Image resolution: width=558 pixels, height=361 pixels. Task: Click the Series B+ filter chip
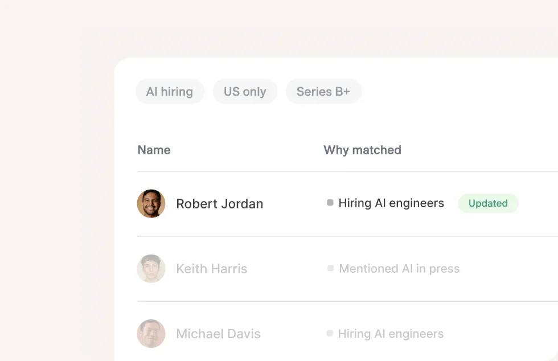(323, 92)
